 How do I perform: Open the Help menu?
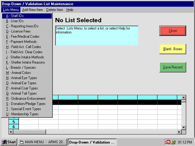tap(70, 10)
